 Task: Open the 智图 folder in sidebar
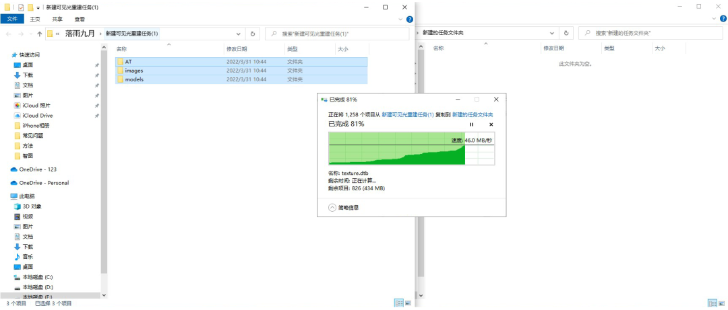tap(28, 156)
